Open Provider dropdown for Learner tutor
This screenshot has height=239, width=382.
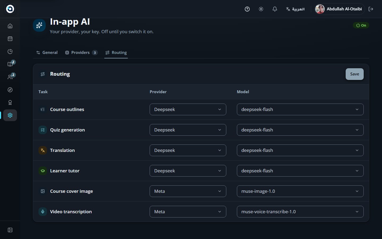pyautogui.click(x=188, y=171)
